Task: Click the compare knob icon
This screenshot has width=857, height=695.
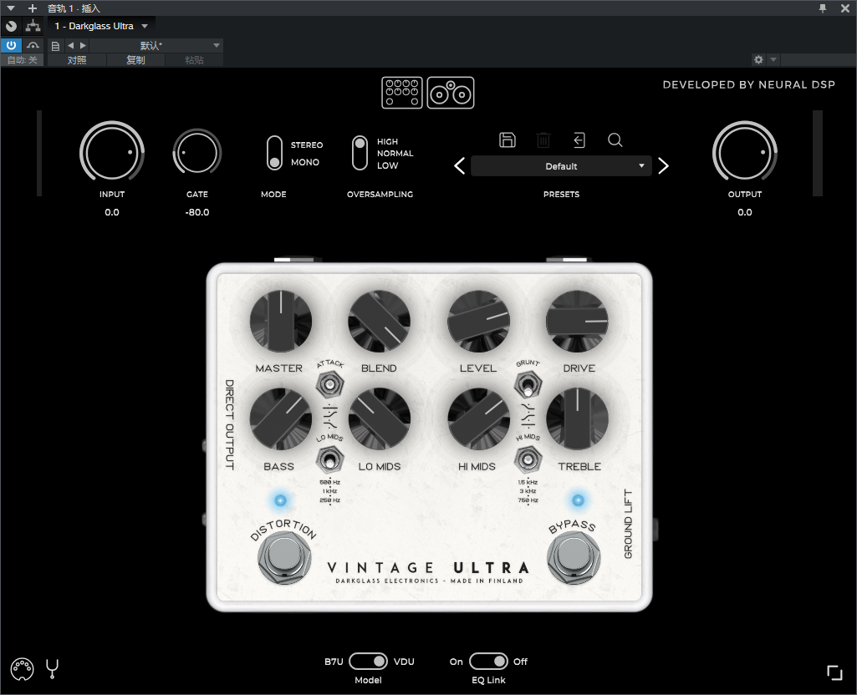Action: 11,26
